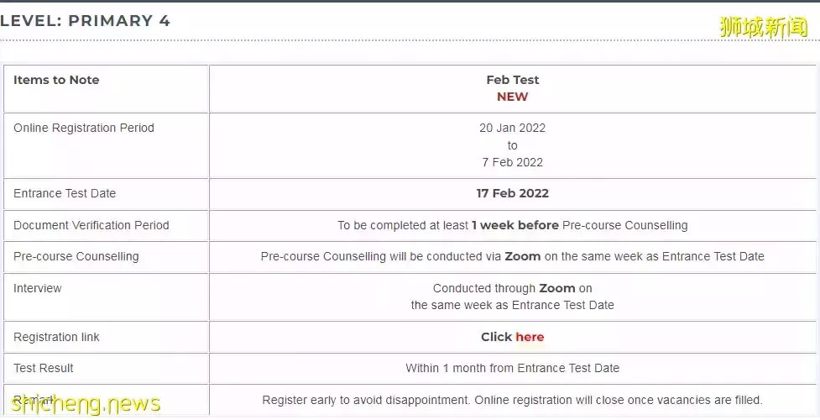
Task: Click the 'Online Registration Period' row label
Action: 84,129
